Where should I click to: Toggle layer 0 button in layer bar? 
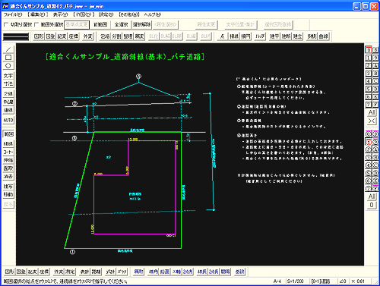point(369,50)
